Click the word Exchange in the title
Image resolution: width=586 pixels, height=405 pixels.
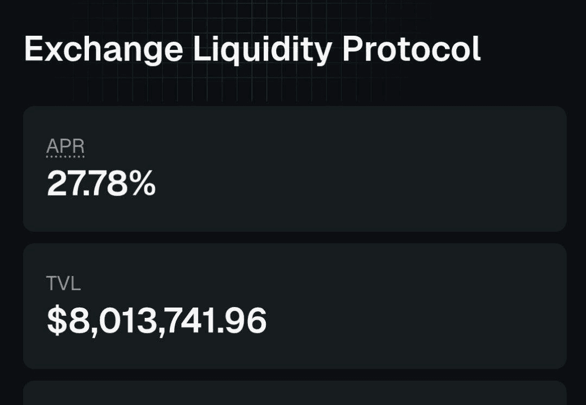click(x=104, y=50)
